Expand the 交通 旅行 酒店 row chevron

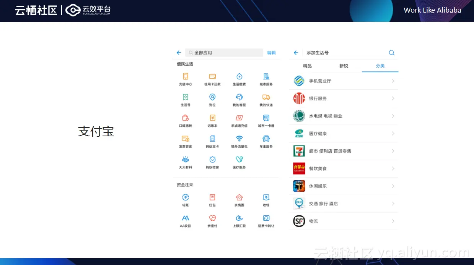point(393,204)
